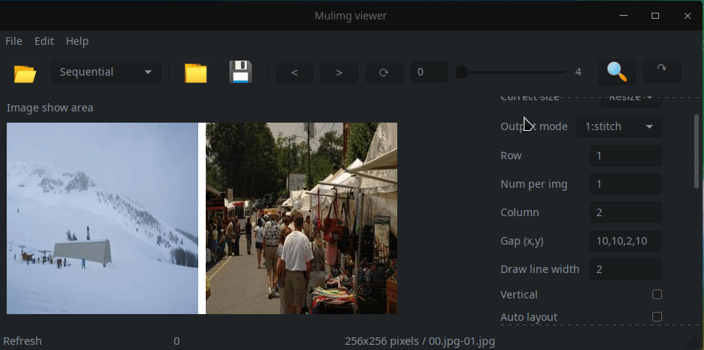Click the Refresh status bar text

coord(22,341)
